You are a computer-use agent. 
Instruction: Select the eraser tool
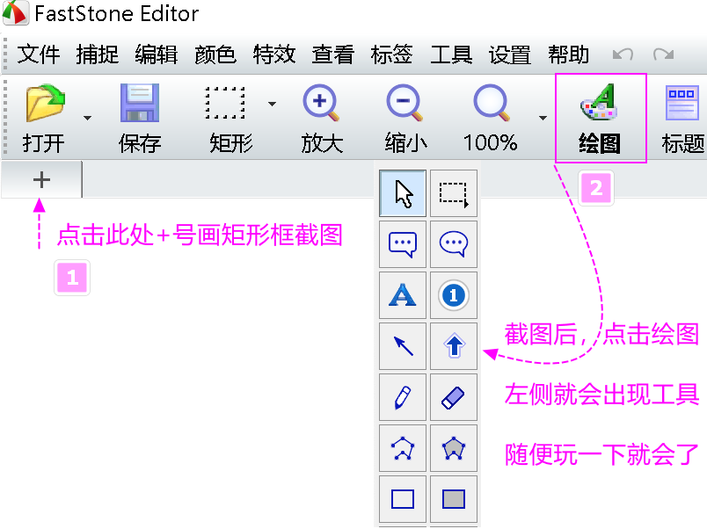(x=454, y=397)
